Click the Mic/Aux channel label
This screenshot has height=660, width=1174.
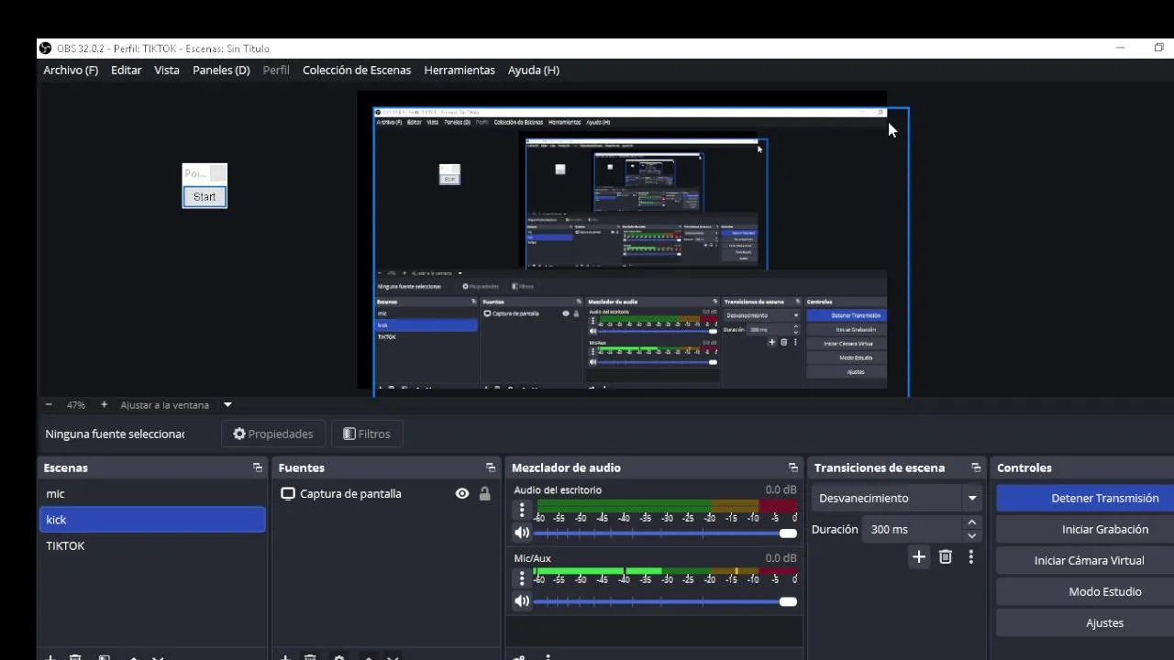point(532,558)
